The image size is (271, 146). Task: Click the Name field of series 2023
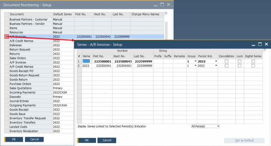click(86, 66)
